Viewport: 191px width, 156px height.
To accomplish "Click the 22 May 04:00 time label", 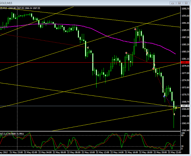I will coord(45,152).
